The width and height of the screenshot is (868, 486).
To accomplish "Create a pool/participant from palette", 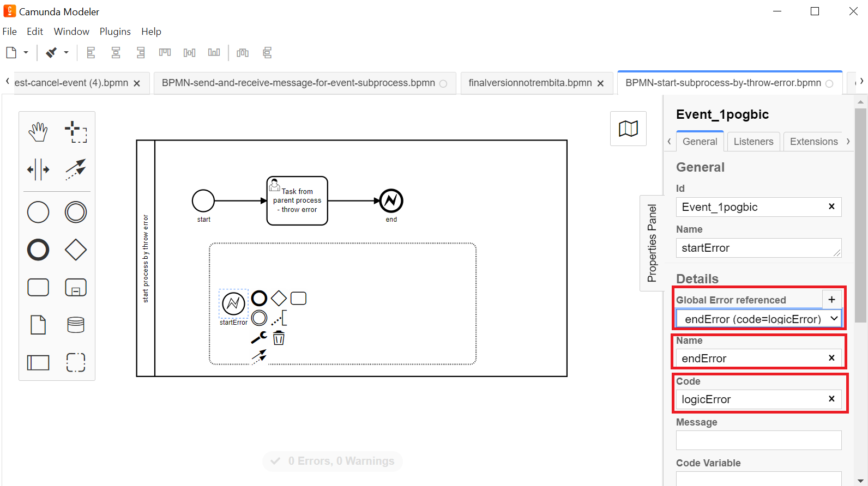I will pyautogui.click(x=38, y=362).
